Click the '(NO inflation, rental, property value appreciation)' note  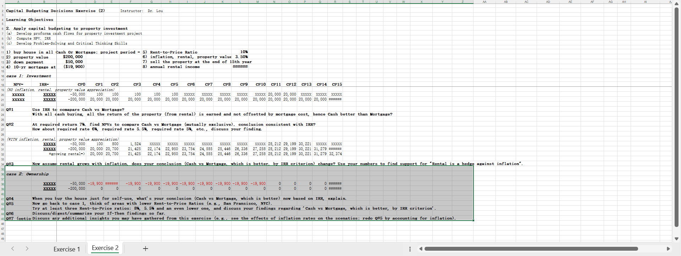tap(61, 90)
